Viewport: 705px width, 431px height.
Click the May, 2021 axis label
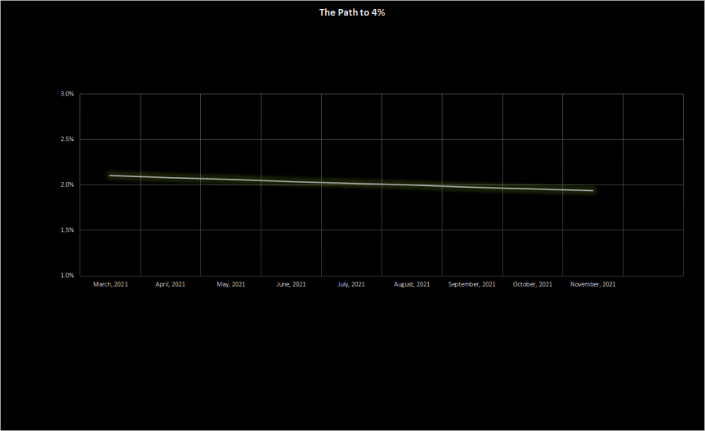tap(231, 285)
